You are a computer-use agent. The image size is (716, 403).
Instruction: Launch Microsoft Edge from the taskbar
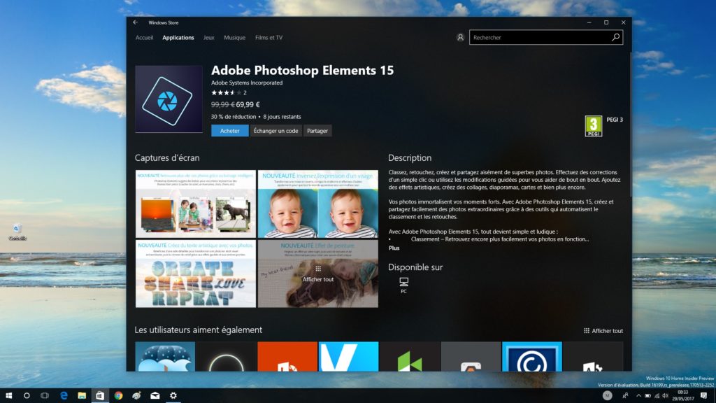pos(64,396)
